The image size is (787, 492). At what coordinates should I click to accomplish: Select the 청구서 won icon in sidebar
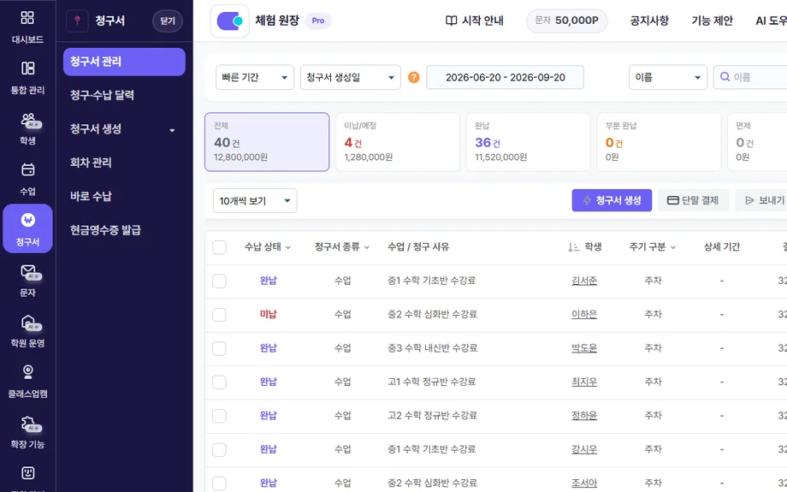[27, 220]
